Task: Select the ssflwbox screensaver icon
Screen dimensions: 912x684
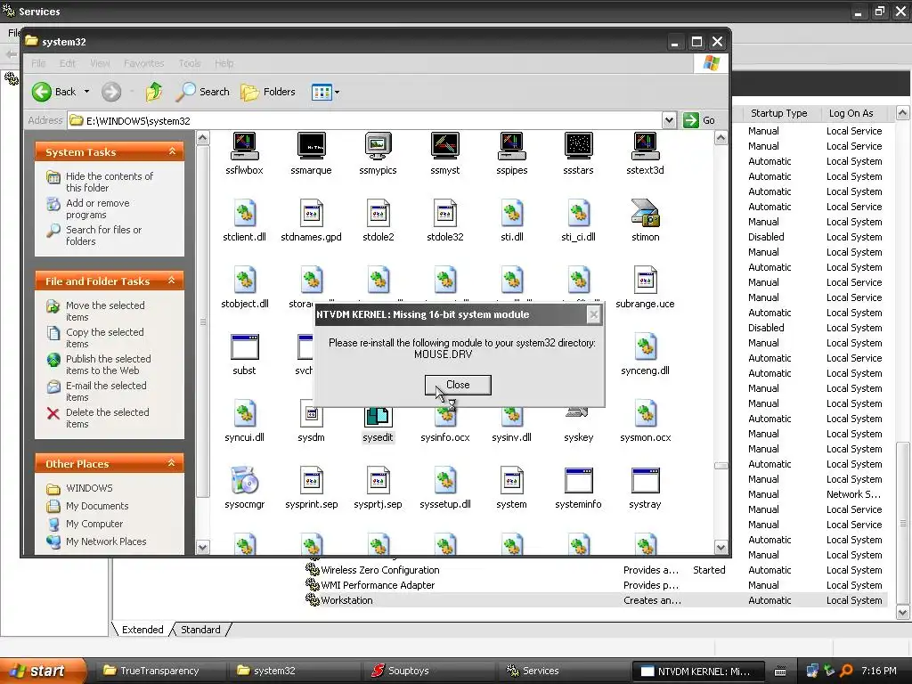Action: click(244, 147)
